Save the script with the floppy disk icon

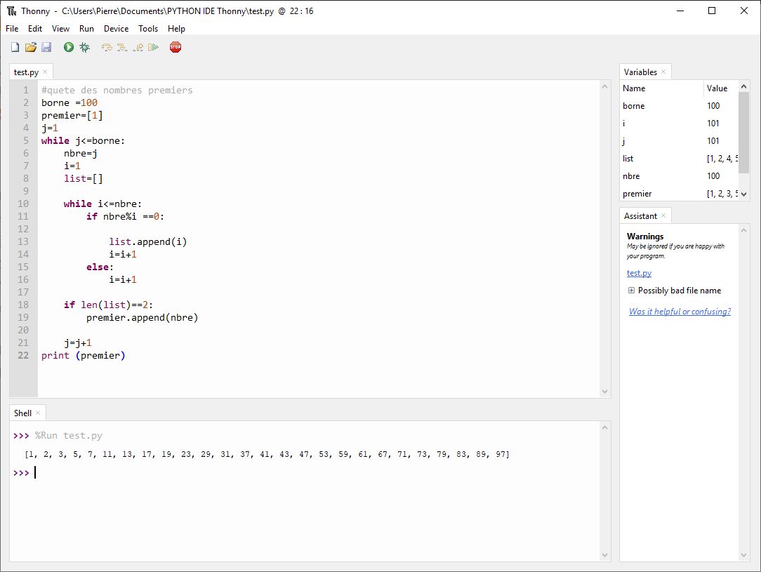point(46,47)
